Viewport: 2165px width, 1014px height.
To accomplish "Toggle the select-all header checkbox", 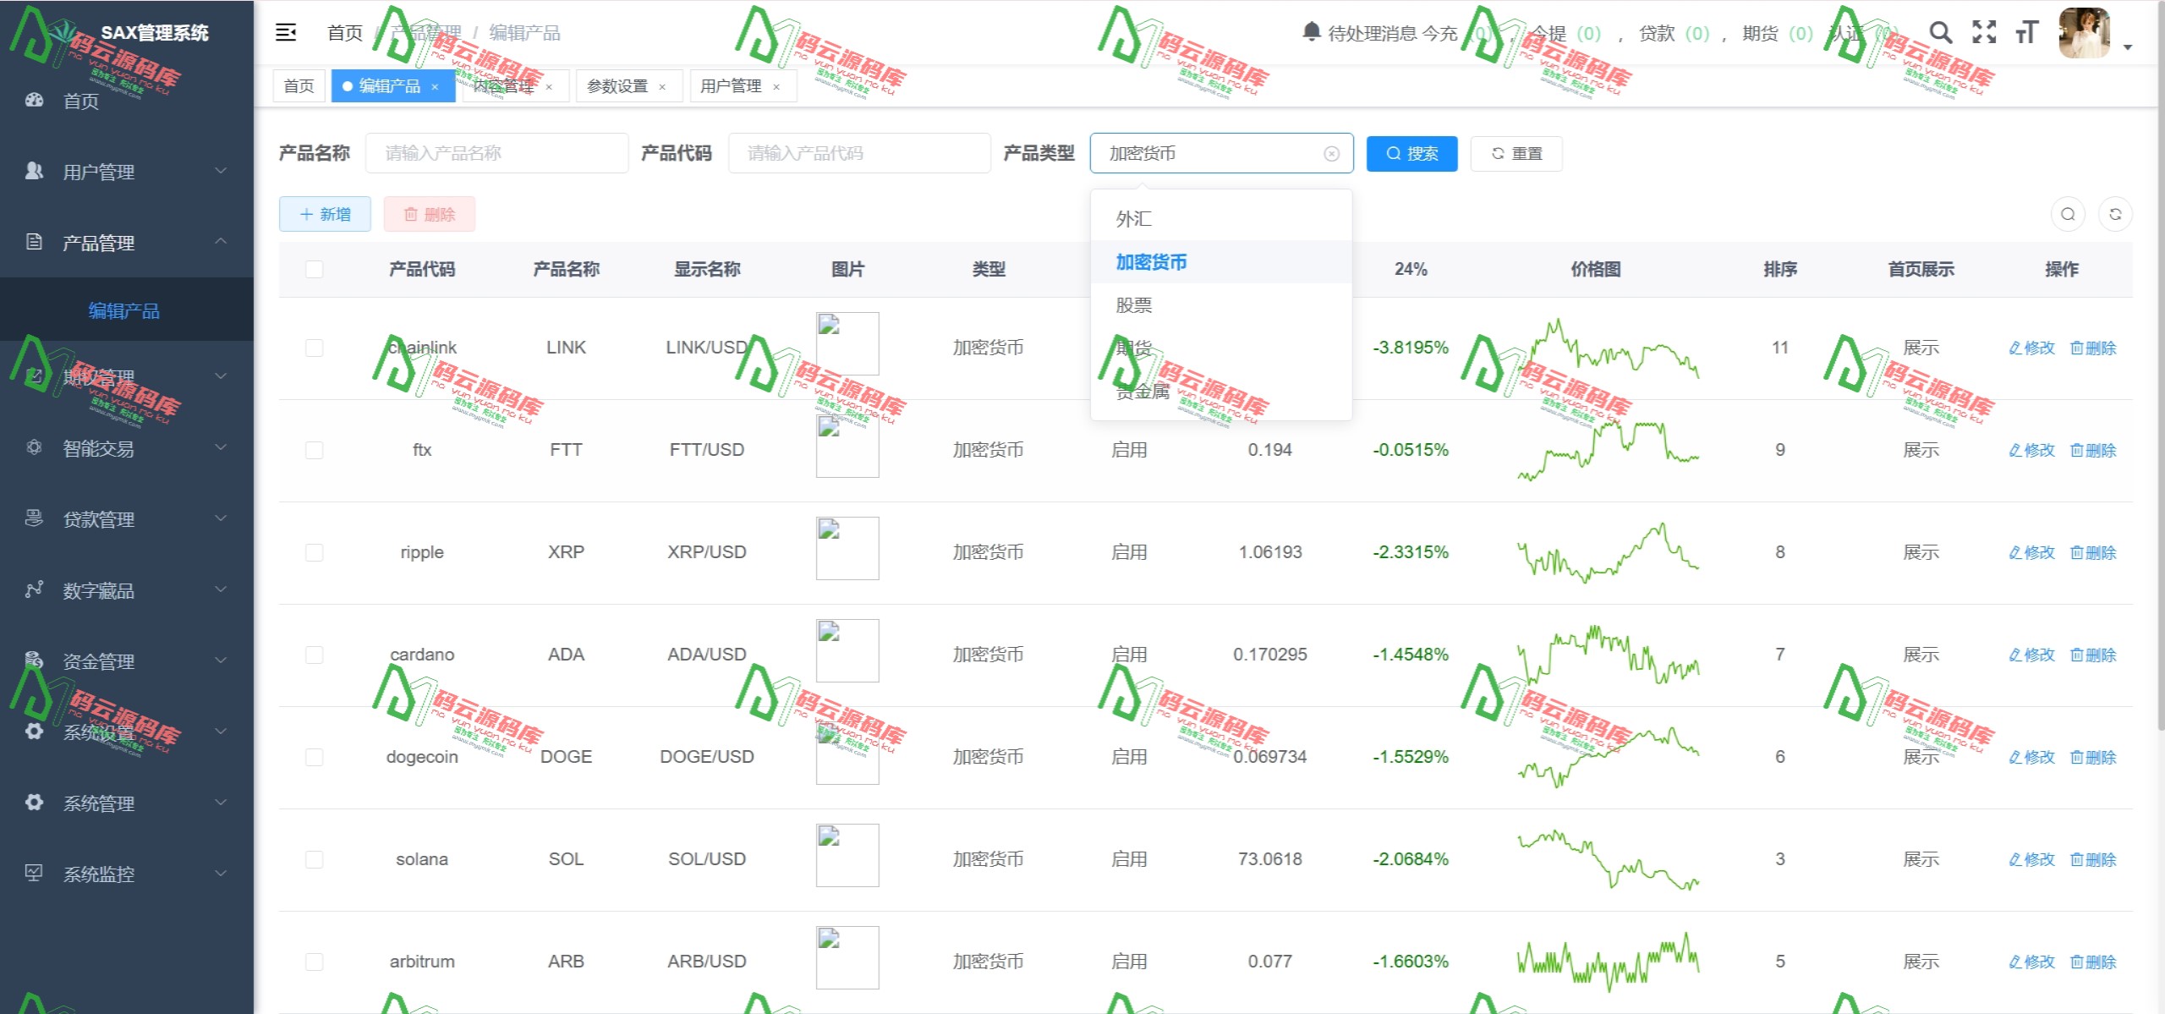I will click(315, 270).
